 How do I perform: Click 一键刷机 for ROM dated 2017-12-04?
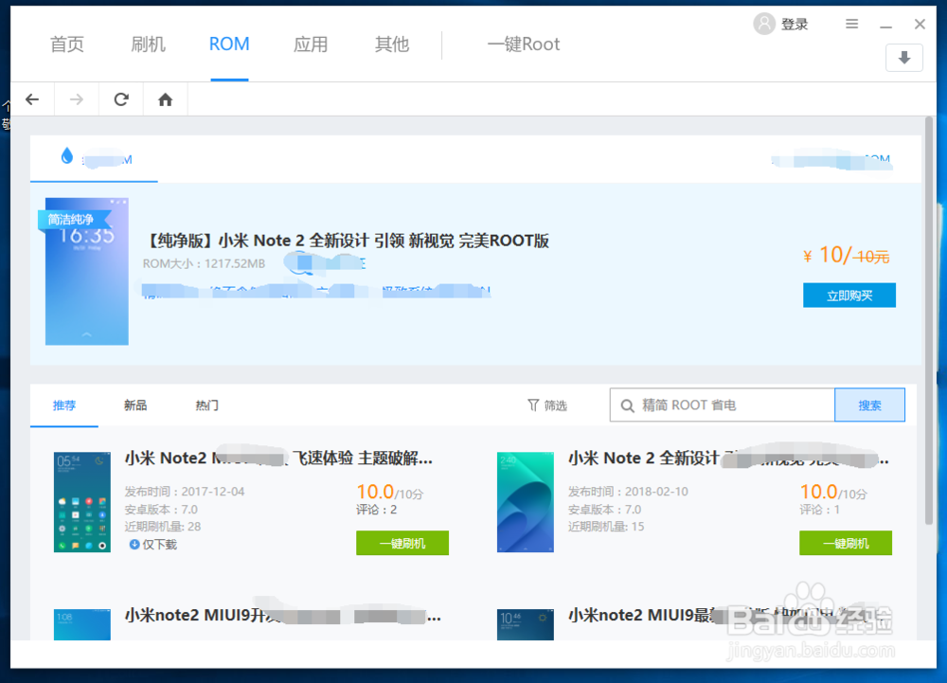coord(402,543)
